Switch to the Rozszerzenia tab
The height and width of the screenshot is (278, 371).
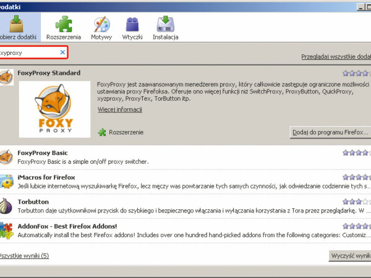tap(64, 28)
